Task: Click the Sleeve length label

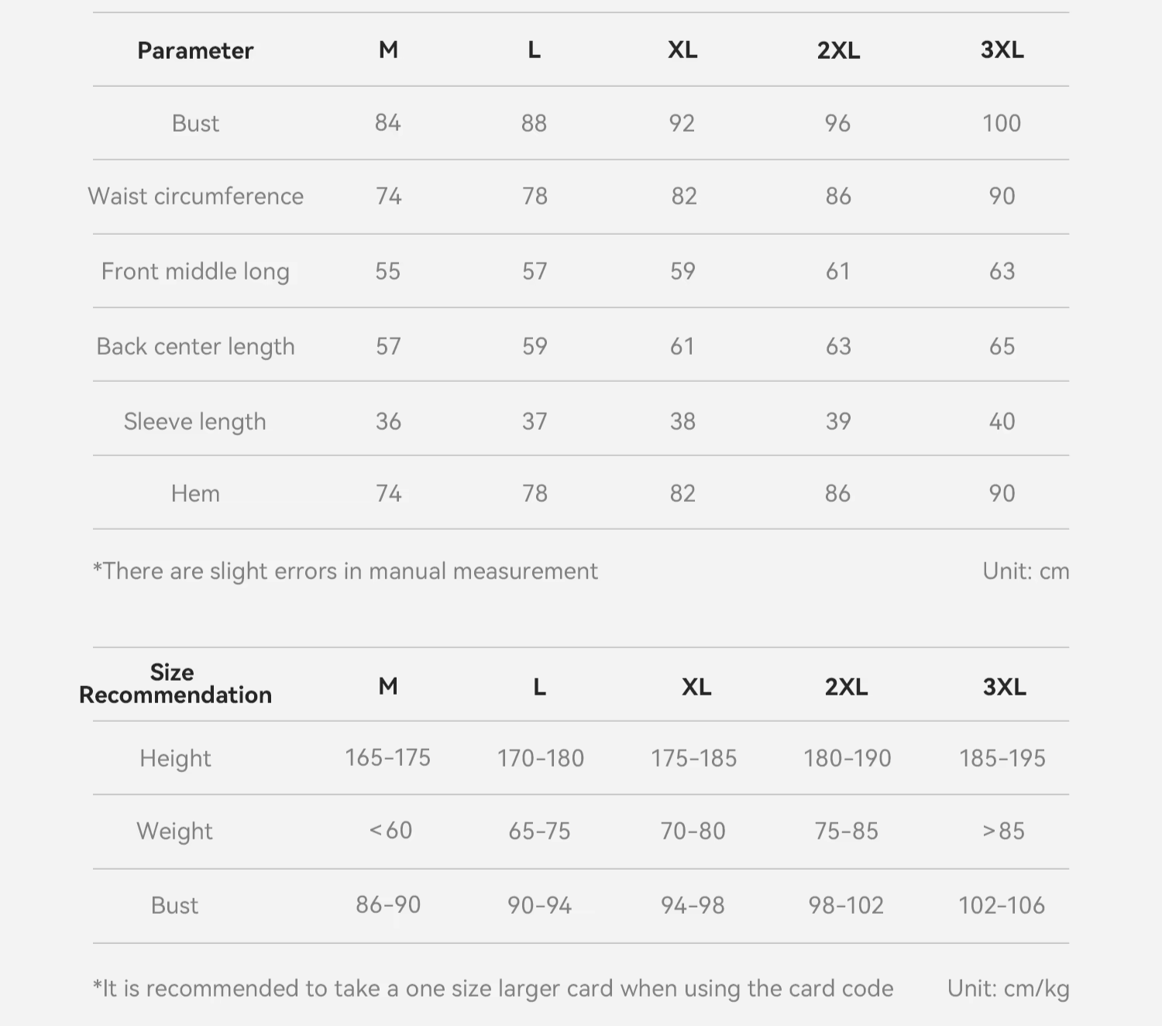Action: point(195,422)
